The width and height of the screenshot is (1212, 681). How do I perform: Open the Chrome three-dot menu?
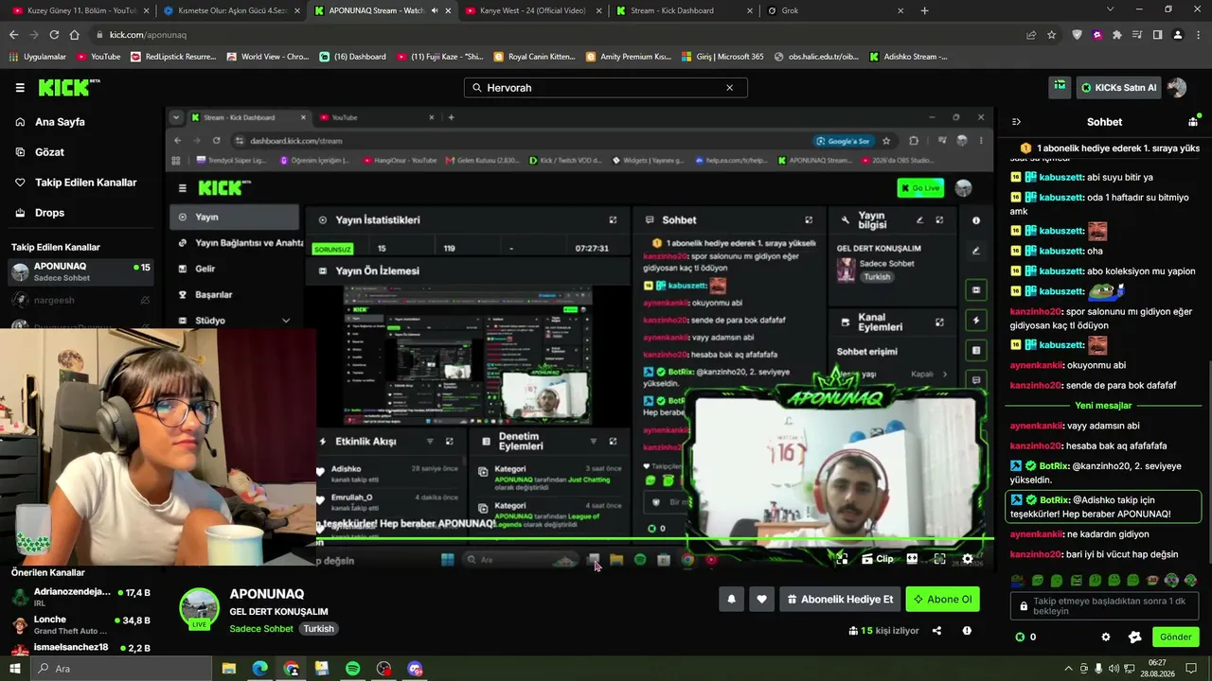click(x=1197, y=35)
